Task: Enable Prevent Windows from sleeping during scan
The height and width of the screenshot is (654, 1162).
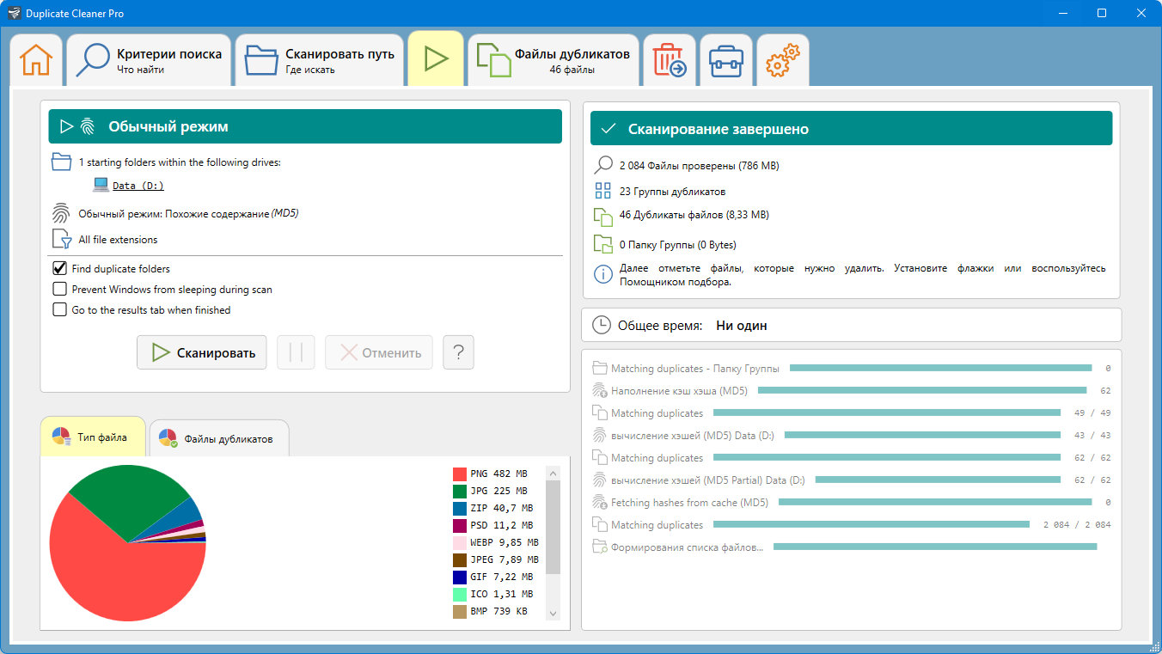Action: 60,289
